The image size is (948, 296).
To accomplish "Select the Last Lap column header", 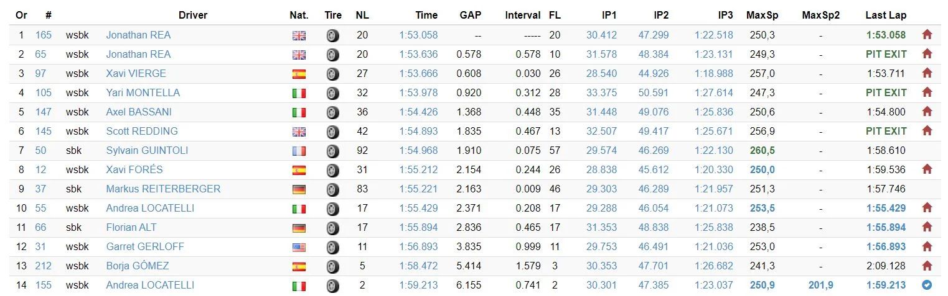I will tap(886, 15).
